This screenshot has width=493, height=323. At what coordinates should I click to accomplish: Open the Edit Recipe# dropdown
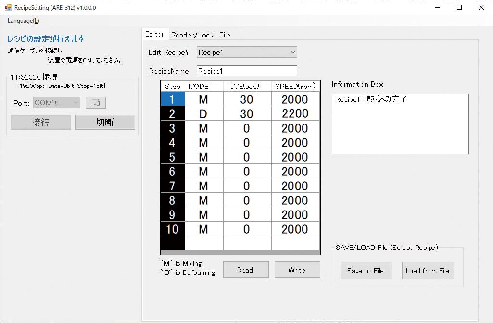point(247,52)
